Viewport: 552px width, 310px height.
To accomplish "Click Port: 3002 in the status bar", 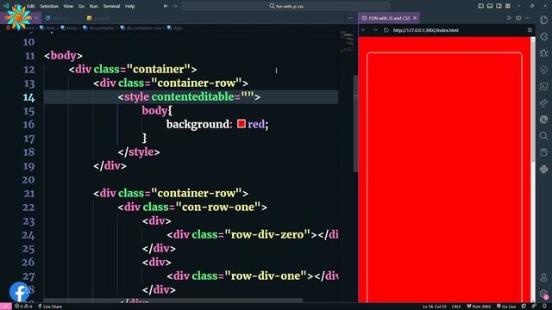I will point(479,307).
